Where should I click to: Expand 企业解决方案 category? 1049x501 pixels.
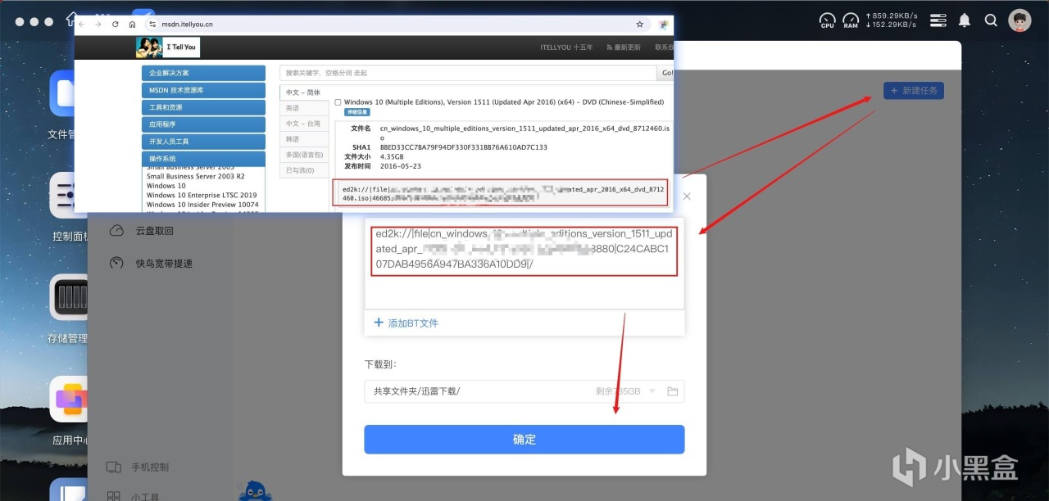[203, 73]
